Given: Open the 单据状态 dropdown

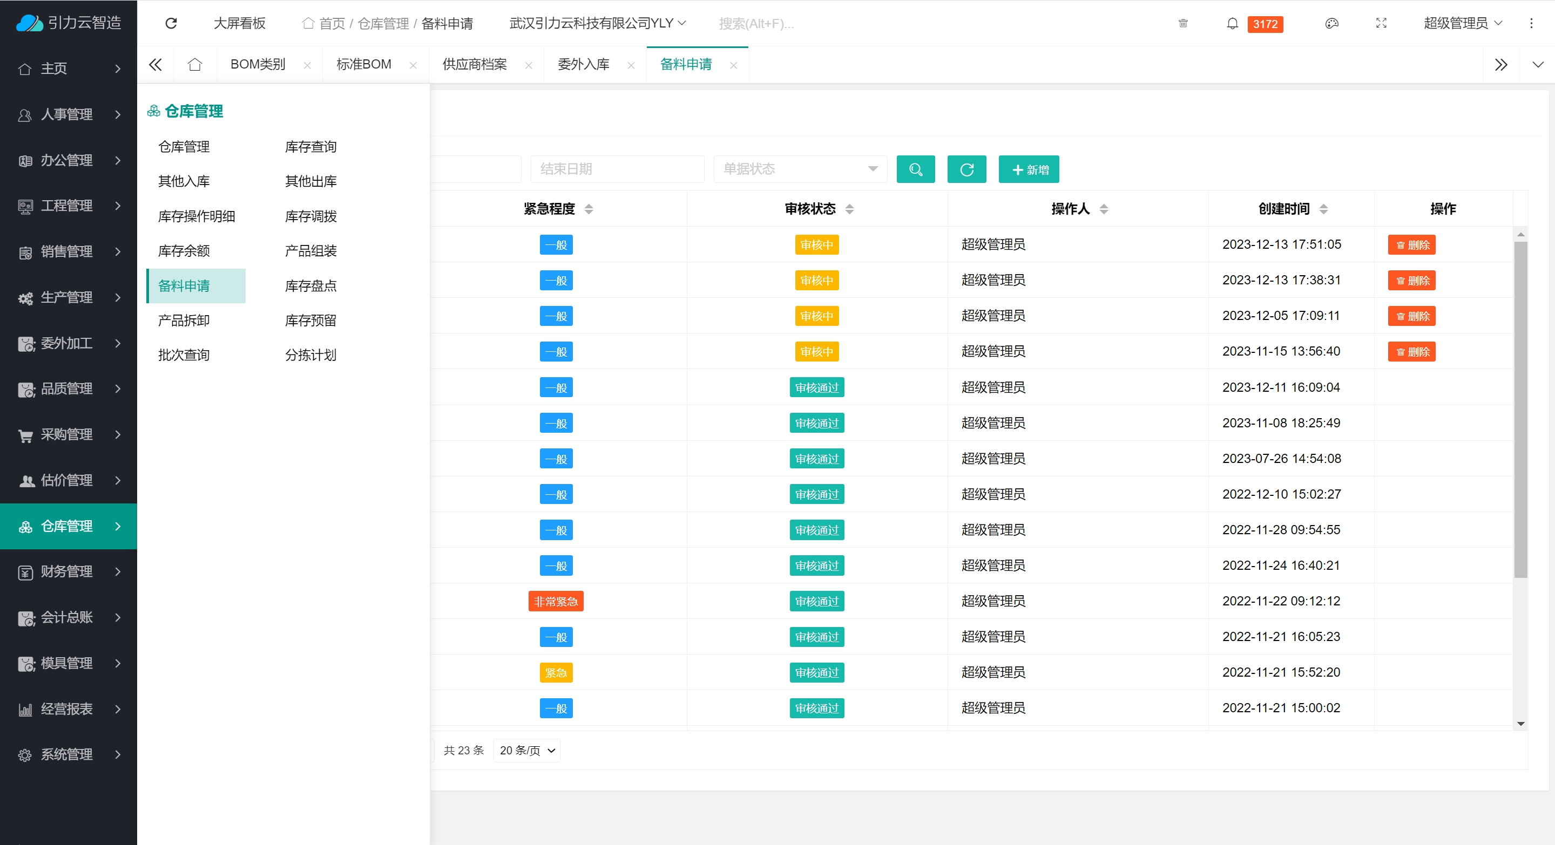Looking at the screenshot, I should [x=800, y=169].
